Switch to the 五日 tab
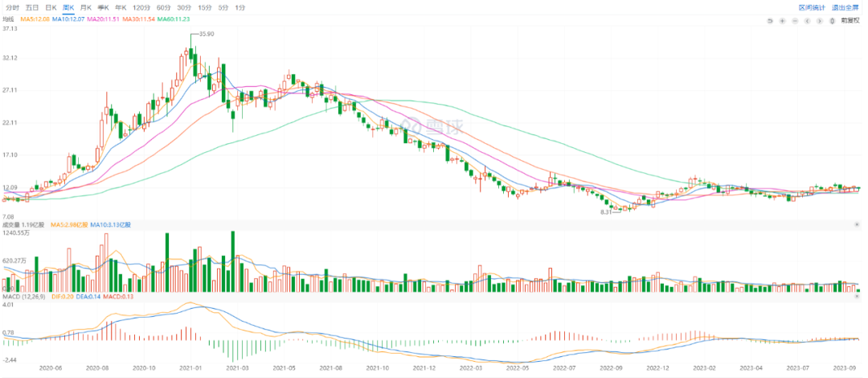868x378 pixels. coord(31,7)
